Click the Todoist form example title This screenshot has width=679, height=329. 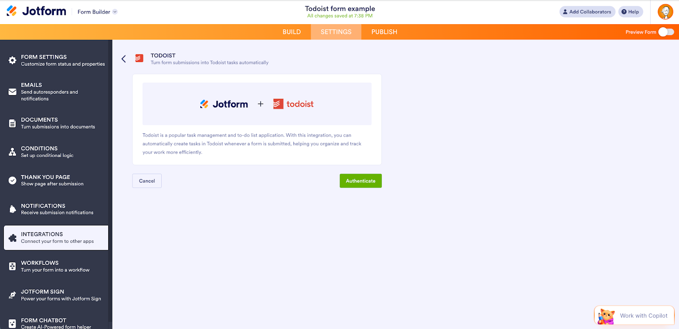pyautogui.click(x=340, y=8)
